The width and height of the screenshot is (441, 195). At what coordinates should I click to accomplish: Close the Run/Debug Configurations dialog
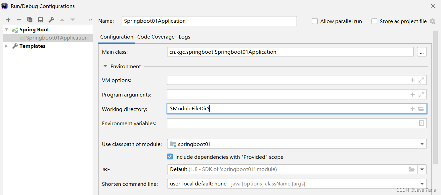pos(432,6)
